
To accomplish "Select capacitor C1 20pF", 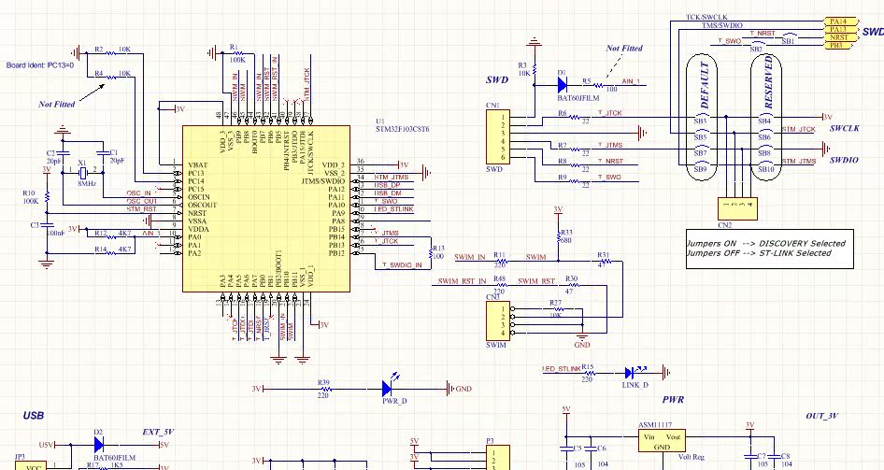I will 103,152.
